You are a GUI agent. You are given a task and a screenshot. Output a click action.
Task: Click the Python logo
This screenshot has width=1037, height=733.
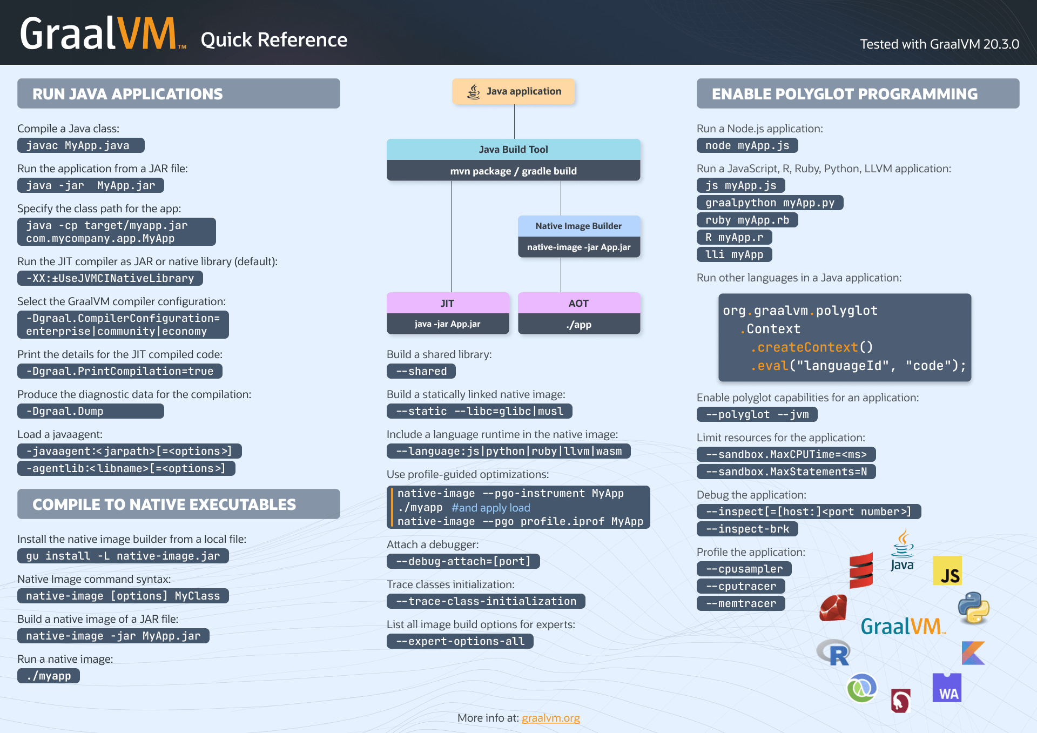click(x=973, y=608)
